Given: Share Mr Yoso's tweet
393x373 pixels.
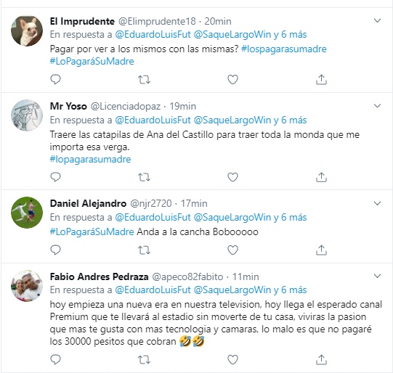Looking at the screenshot, I should (x=321, y=177).
